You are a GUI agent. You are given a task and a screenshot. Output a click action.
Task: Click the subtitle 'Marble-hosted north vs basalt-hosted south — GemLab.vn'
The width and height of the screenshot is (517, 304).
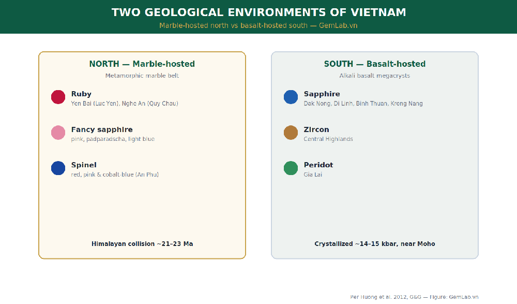pos(258,25)
